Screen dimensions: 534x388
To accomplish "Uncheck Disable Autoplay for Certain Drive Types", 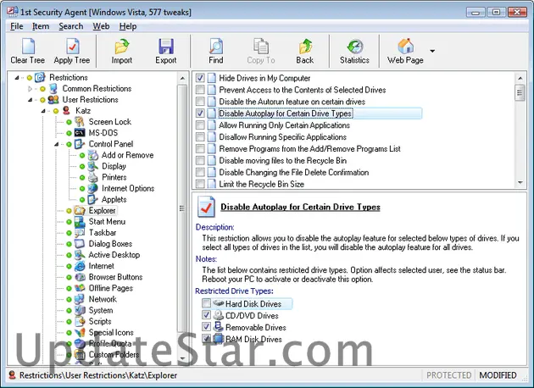I will (200, 114).
